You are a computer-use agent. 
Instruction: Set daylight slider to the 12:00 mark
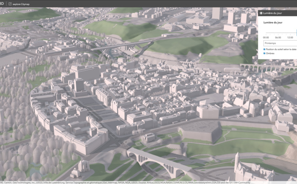(x=290, y=33)
